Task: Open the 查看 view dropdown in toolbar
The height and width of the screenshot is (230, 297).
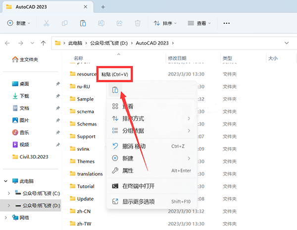Action: (199, 23)
